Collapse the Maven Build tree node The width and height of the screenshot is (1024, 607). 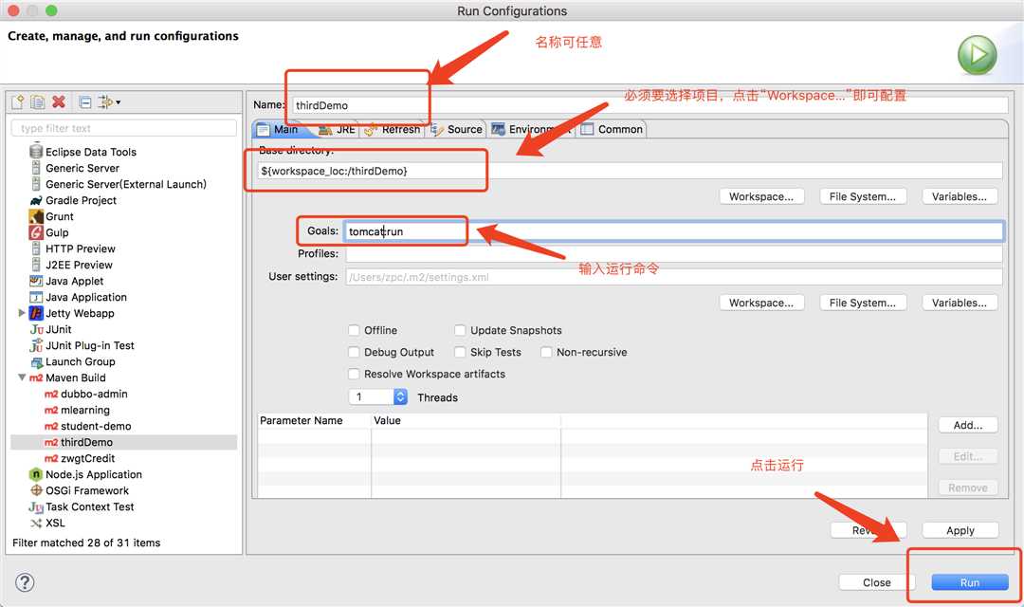22,377
